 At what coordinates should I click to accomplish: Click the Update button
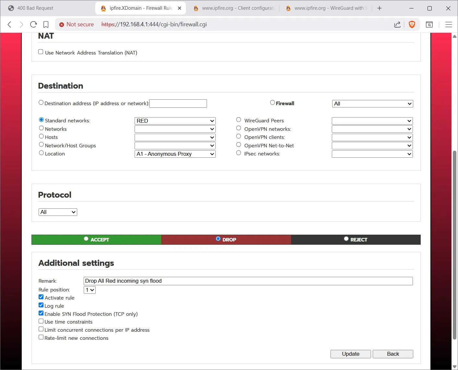(x=350, y=354)
